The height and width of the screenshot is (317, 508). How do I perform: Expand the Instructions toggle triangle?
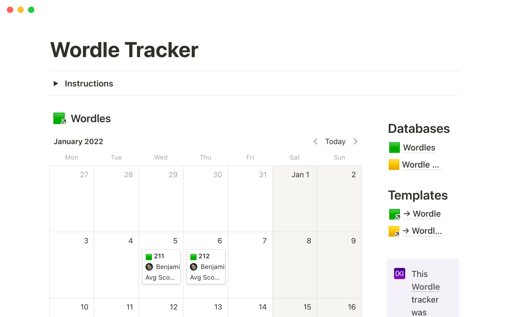pos(56,84)
